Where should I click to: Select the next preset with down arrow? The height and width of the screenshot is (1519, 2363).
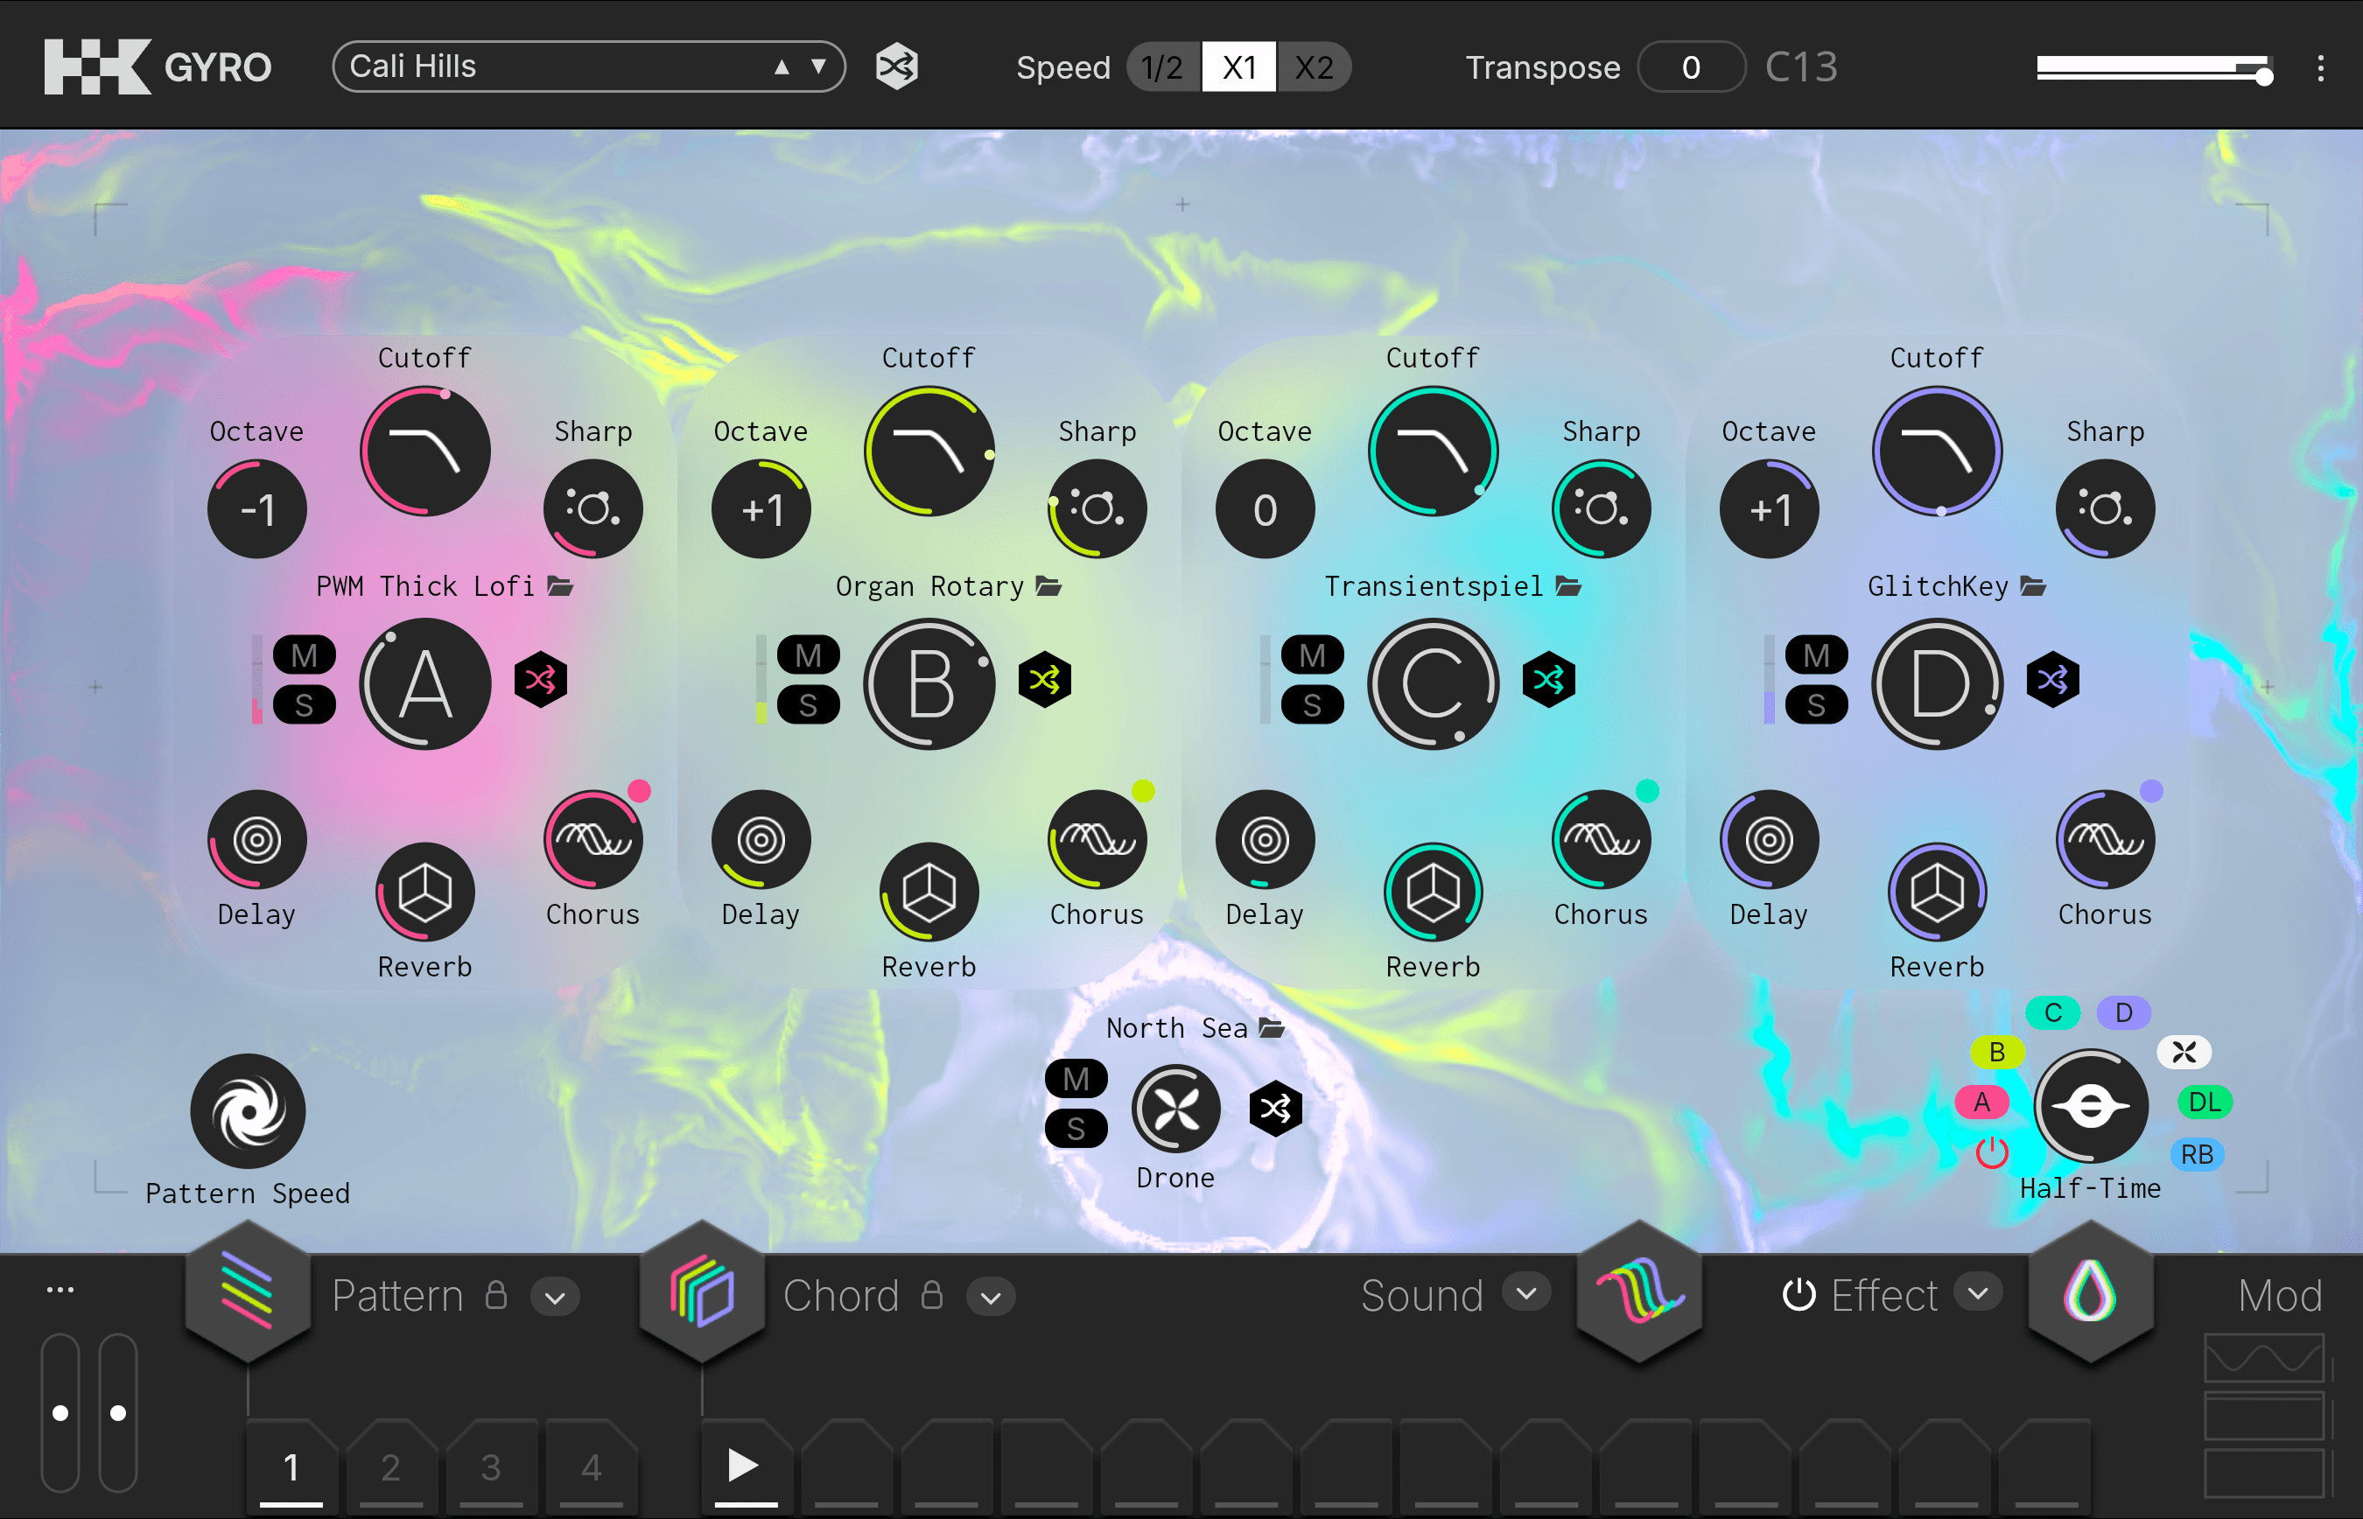coord(818,67)
